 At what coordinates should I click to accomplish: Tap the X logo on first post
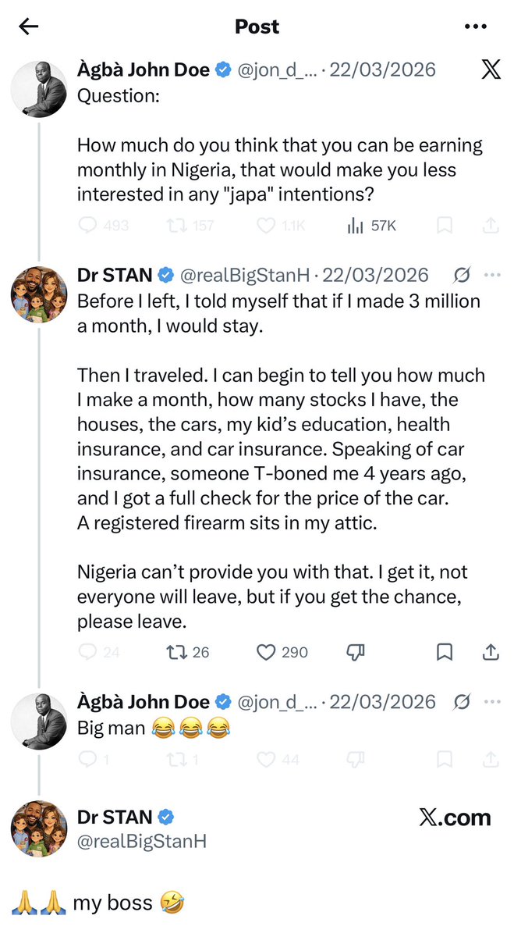tap(491, 70)
